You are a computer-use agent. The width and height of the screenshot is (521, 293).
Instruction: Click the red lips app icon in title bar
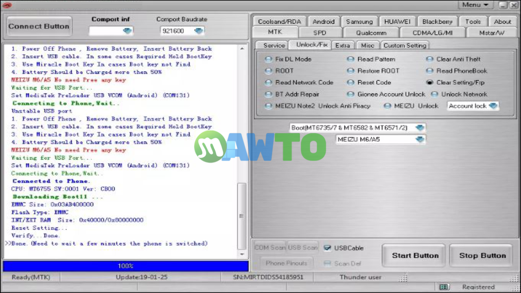pos(7,5)
